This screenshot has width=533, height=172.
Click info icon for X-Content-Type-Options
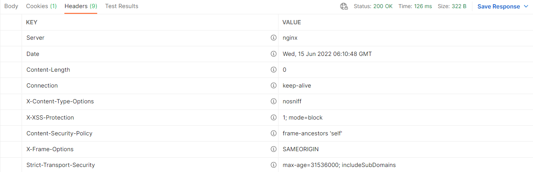pyautogui.click(x=273, y=101)
